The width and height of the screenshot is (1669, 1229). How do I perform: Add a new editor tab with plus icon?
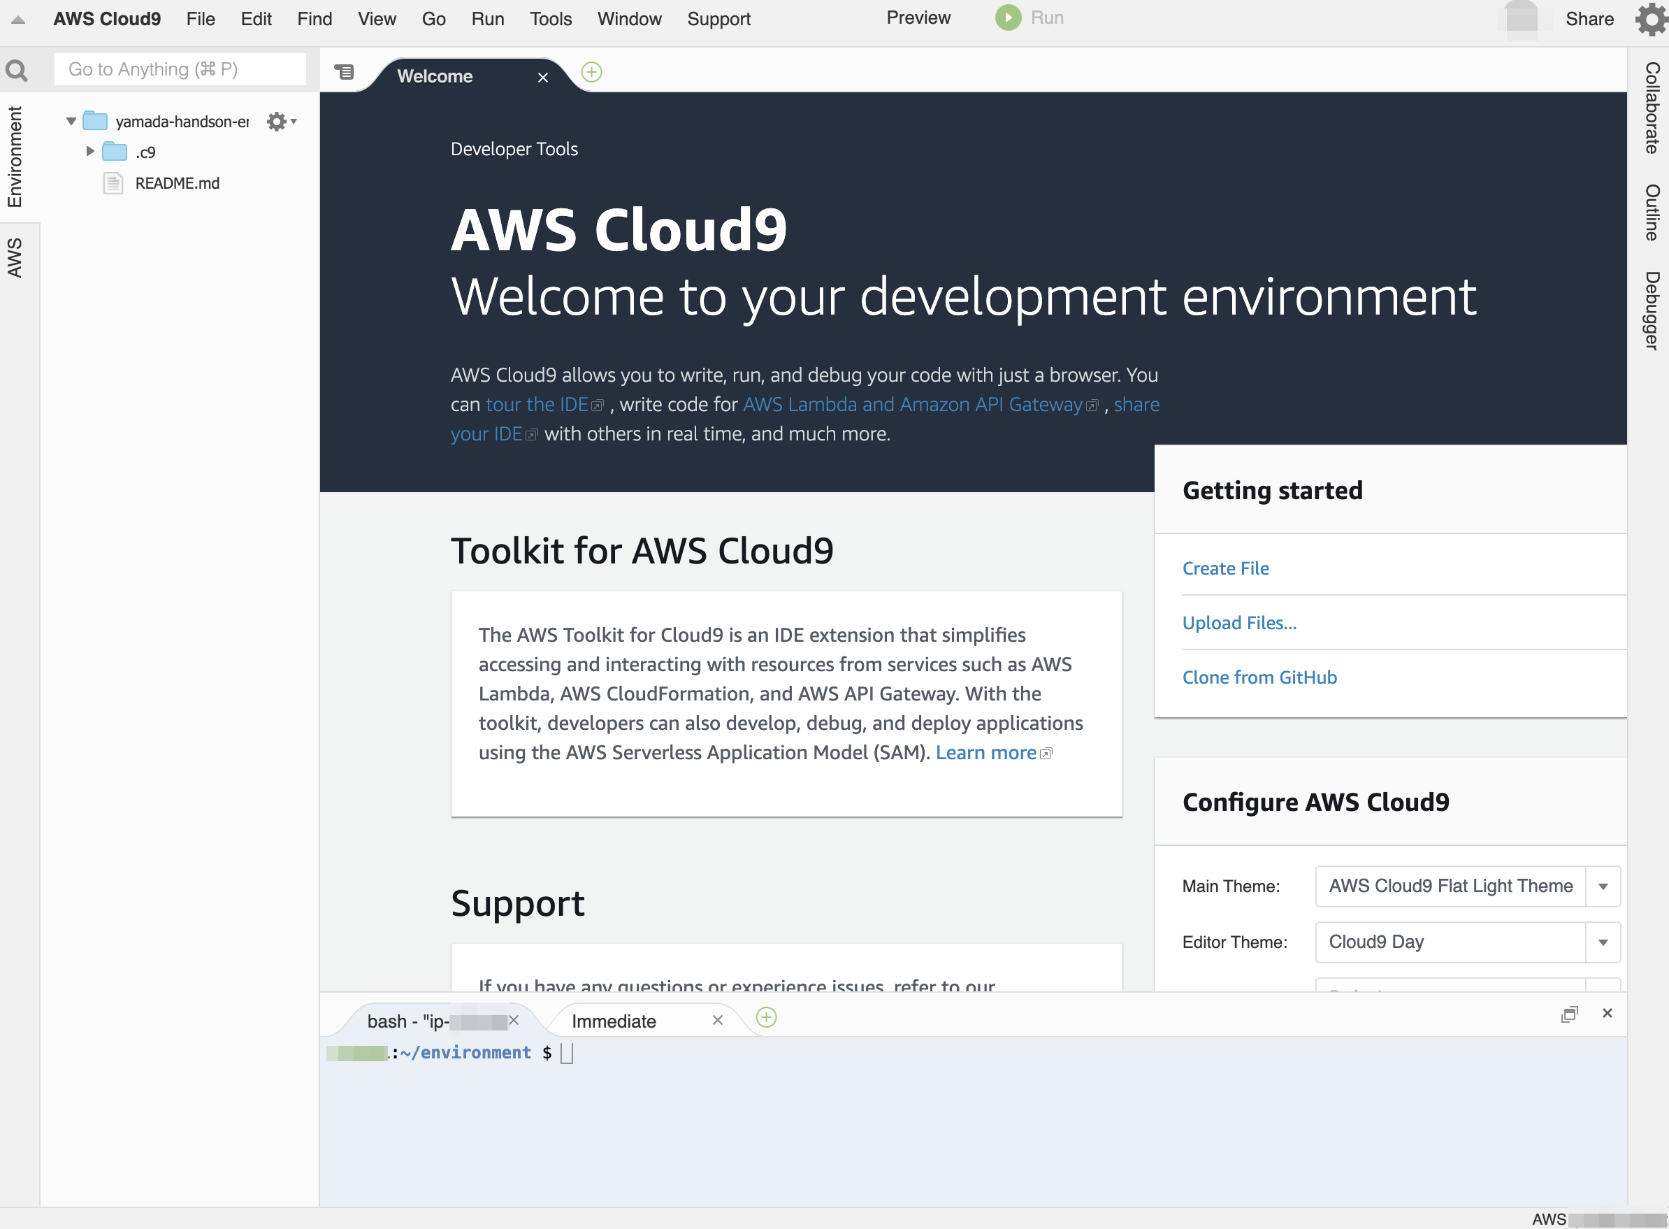(x=591, y=72)
